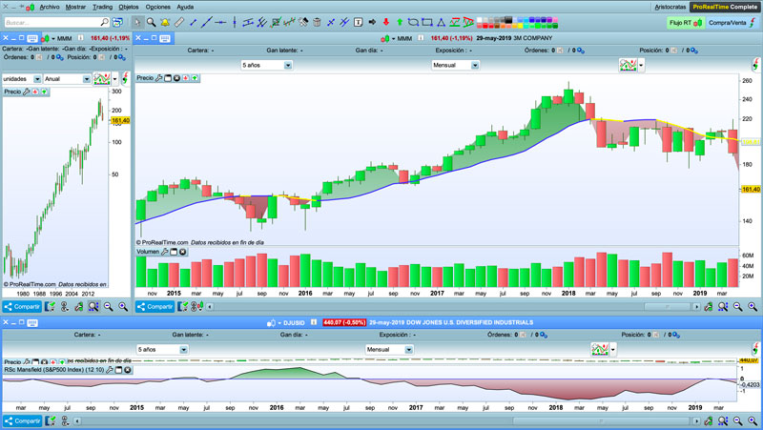This screenshot has width=763, height=430.
Task: Maximize the Precio panel in main chart
Action: click(x=168, y=78)
